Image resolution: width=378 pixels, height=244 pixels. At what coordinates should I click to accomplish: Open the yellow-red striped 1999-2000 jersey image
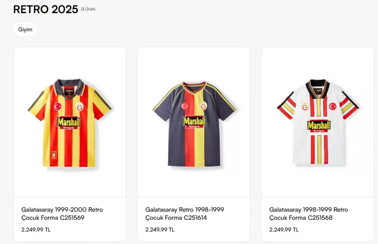click(x=69, y=123)
